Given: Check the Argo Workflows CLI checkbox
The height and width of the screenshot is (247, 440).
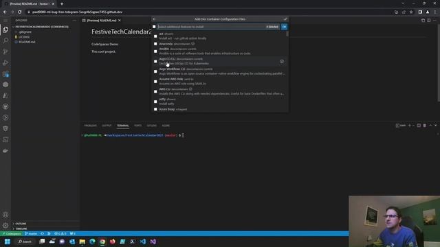Looking at the screenshot, I should point(155,71).
